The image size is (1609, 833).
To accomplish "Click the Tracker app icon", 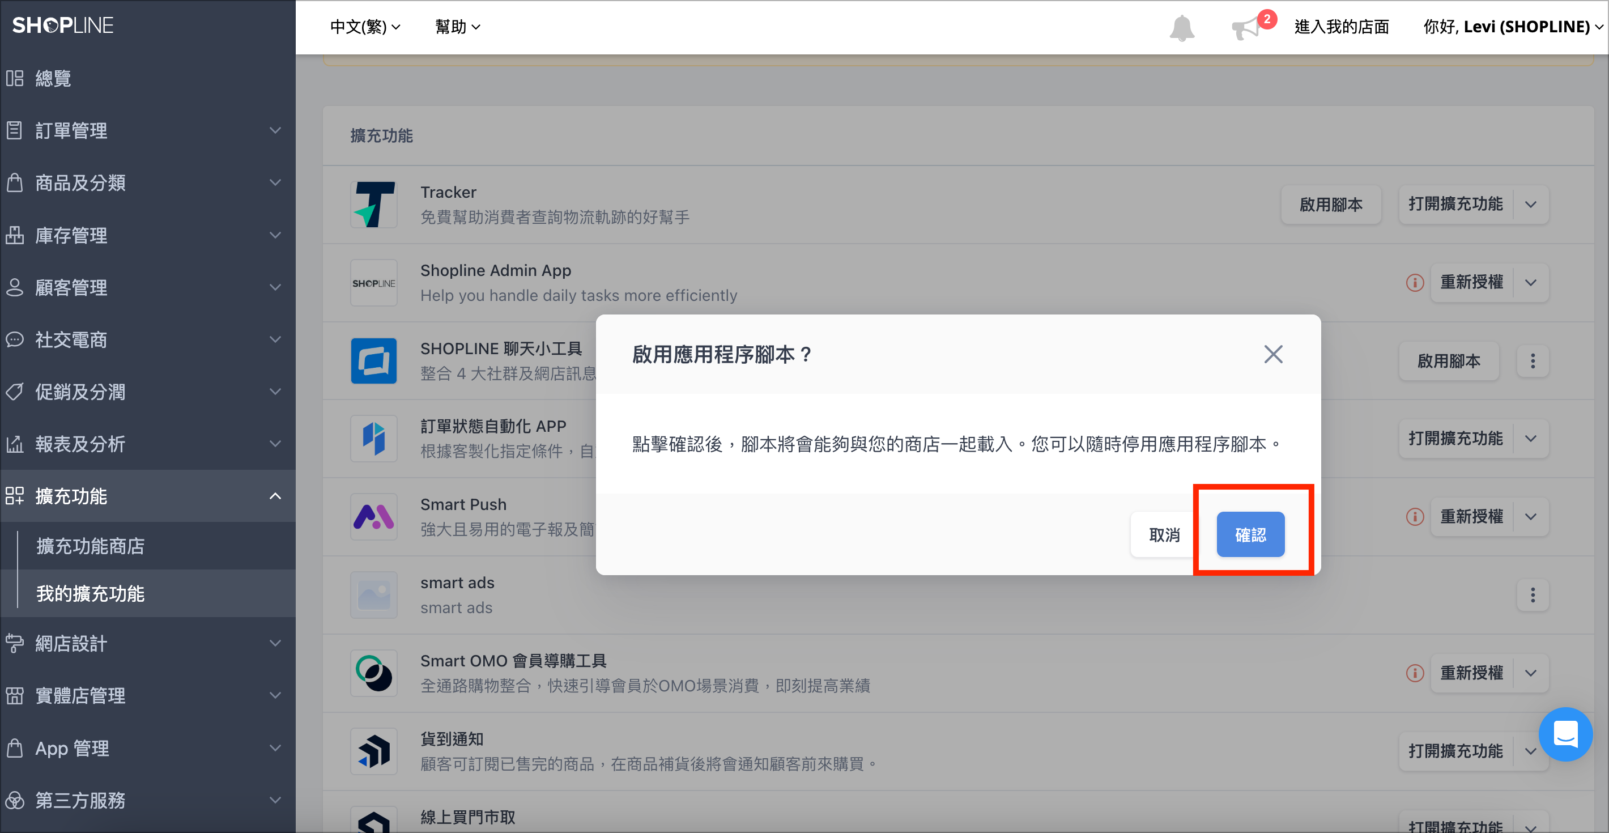I will coord(373,204).
